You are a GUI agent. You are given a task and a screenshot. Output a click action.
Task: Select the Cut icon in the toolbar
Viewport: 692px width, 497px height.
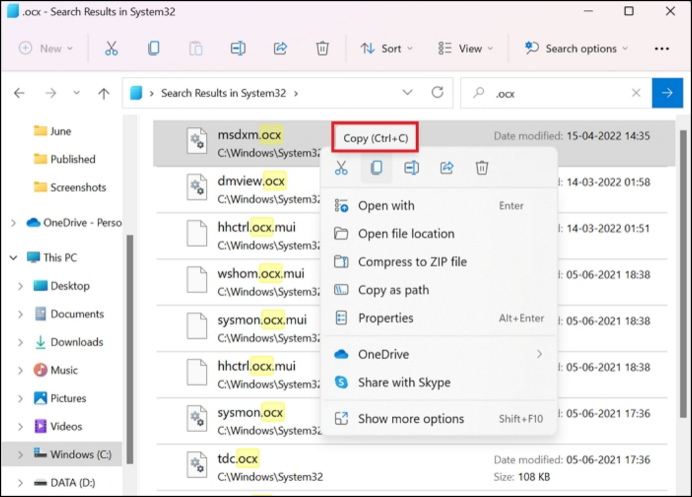coord(112,48)
